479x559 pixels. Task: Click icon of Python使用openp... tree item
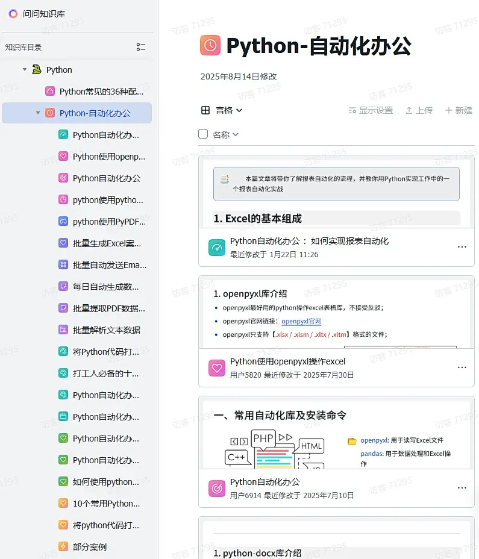[63, 156]
